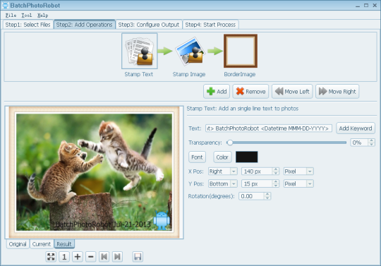Click the stamp Text input field
Screen dimensions: 381x266
(269, 128)
